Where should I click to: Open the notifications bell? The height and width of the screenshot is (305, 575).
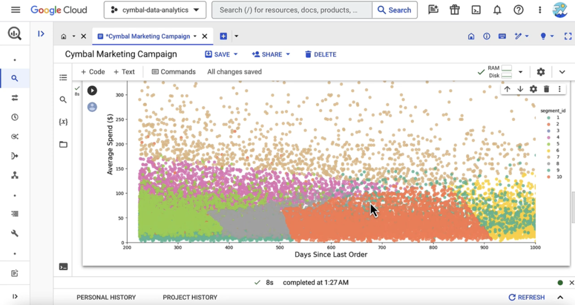coord(497,10)
